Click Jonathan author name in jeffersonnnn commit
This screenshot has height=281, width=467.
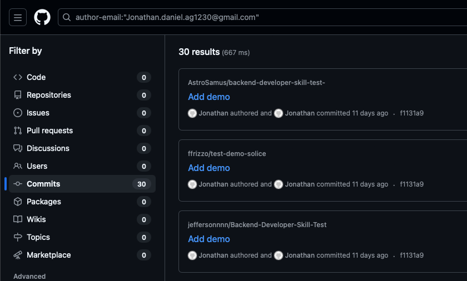213,255
